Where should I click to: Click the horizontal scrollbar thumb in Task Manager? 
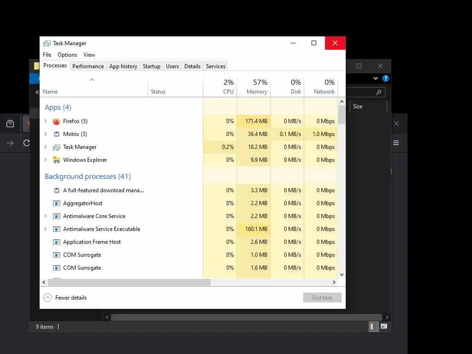(130, 283)
